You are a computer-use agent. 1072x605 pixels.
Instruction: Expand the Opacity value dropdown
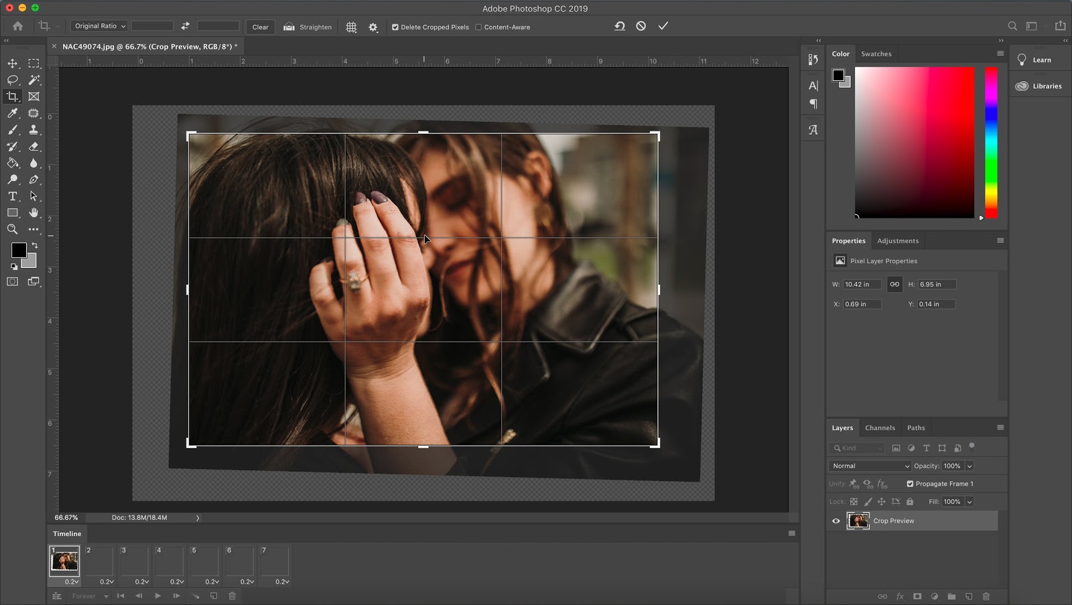click(x=969, y=466)
